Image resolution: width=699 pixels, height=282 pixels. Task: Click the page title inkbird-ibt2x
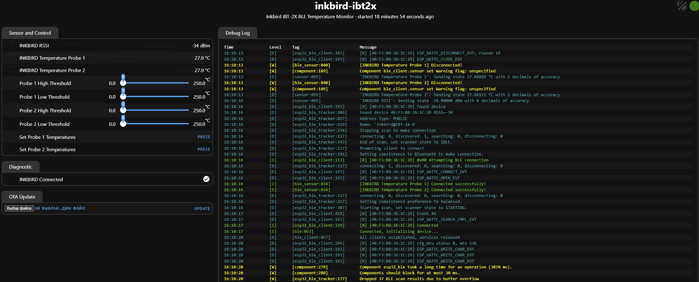tap(346, 6)
